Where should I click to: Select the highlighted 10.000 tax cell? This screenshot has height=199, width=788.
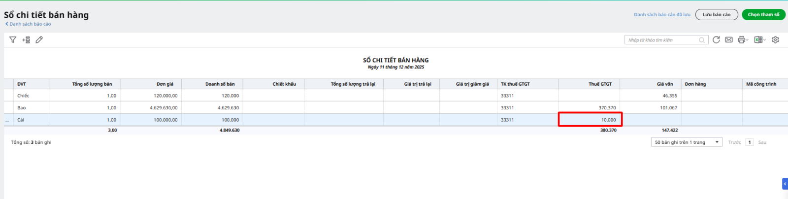(x=590, y=120)
